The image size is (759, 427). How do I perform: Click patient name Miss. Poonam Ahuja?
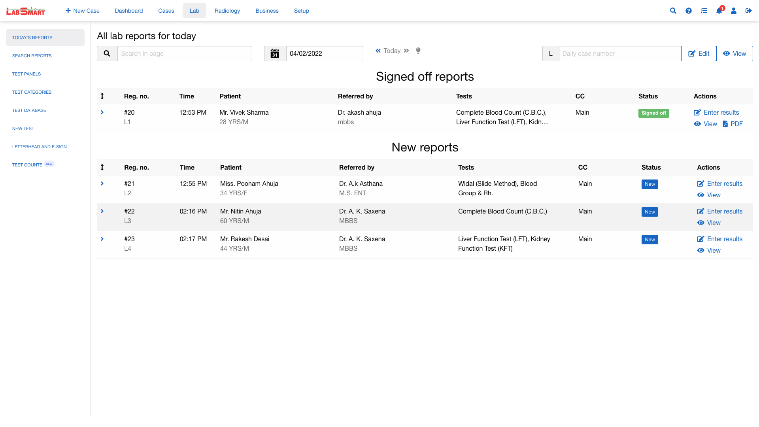tap(249, 183)
